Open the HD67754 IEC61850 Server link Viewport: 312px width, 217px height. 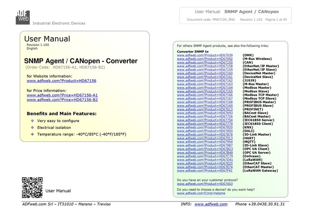(x=205, y=120)
